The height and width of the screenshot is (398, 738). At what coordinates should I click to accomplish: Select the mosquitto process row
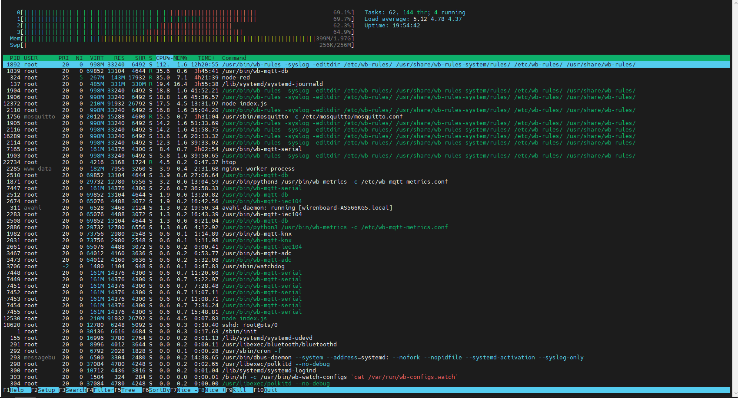click(x=366, y=117)
